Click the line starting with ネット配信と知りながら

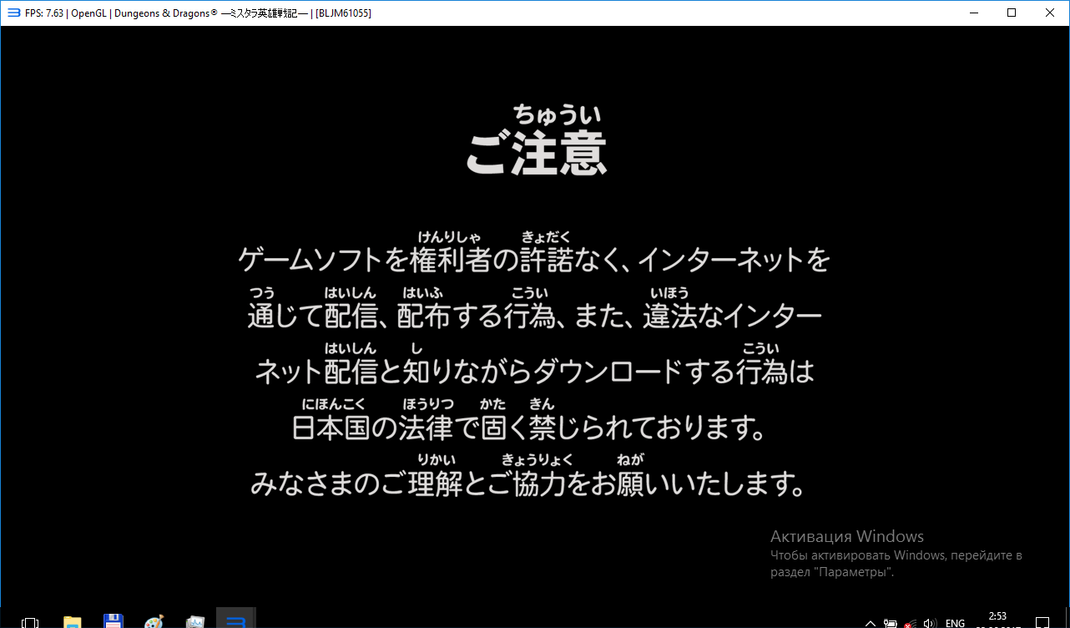tap(534, 372)
